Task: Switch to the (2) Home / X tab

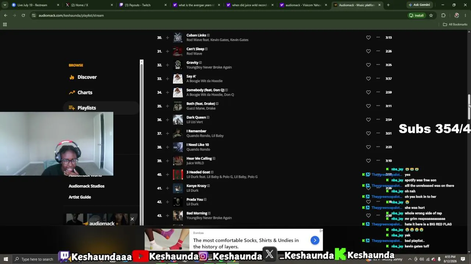Action: point(89,5)
